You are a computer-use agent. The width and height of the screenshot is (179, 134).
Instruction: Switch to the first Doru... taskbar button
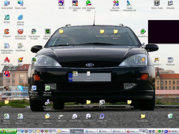click(63, 131)
